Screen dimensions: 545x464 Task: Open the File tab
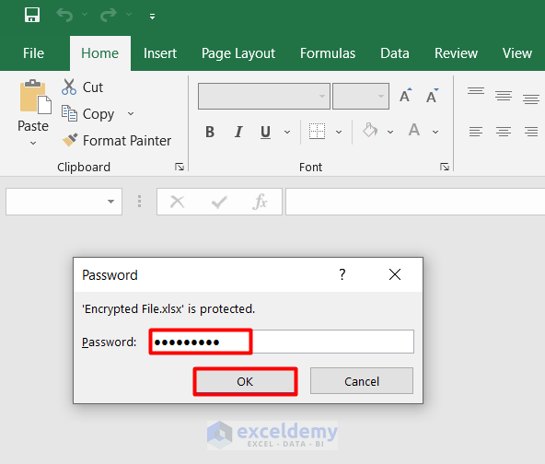tap(33, 53)
